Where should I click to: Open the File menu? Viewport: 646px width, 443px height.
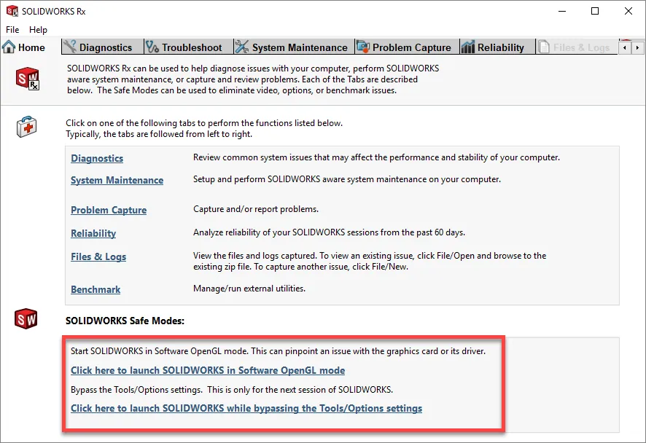12,30
